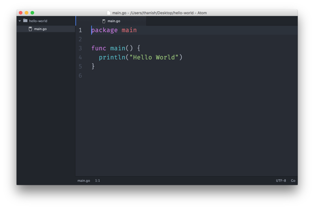Viewport: 314px width, 208px height.
Task: Click the "Hello World" string literal
Action: pyautogui.click(x=154, y=57)
